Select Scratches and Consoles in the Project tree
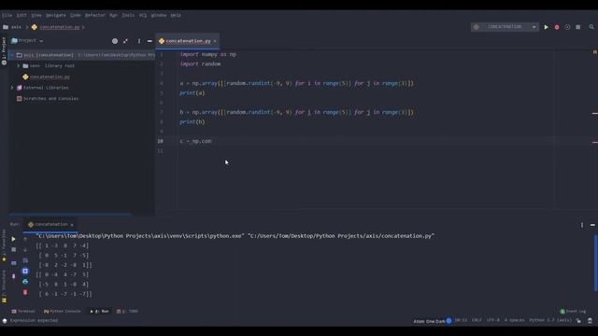598x336 pixels. 48,99
